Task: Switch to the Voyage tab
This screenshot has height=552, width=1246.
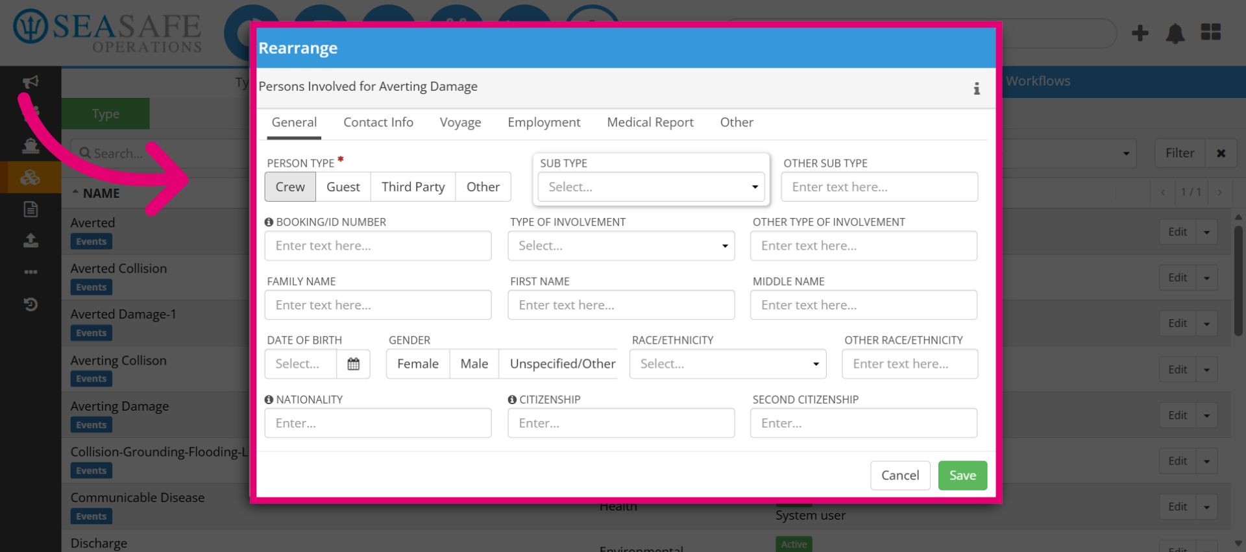Action: click(460, 123)
